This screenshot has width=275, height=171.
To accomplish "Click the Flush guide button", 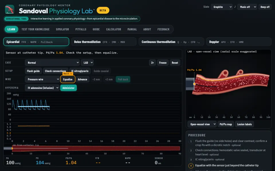I will pos(33,71).
